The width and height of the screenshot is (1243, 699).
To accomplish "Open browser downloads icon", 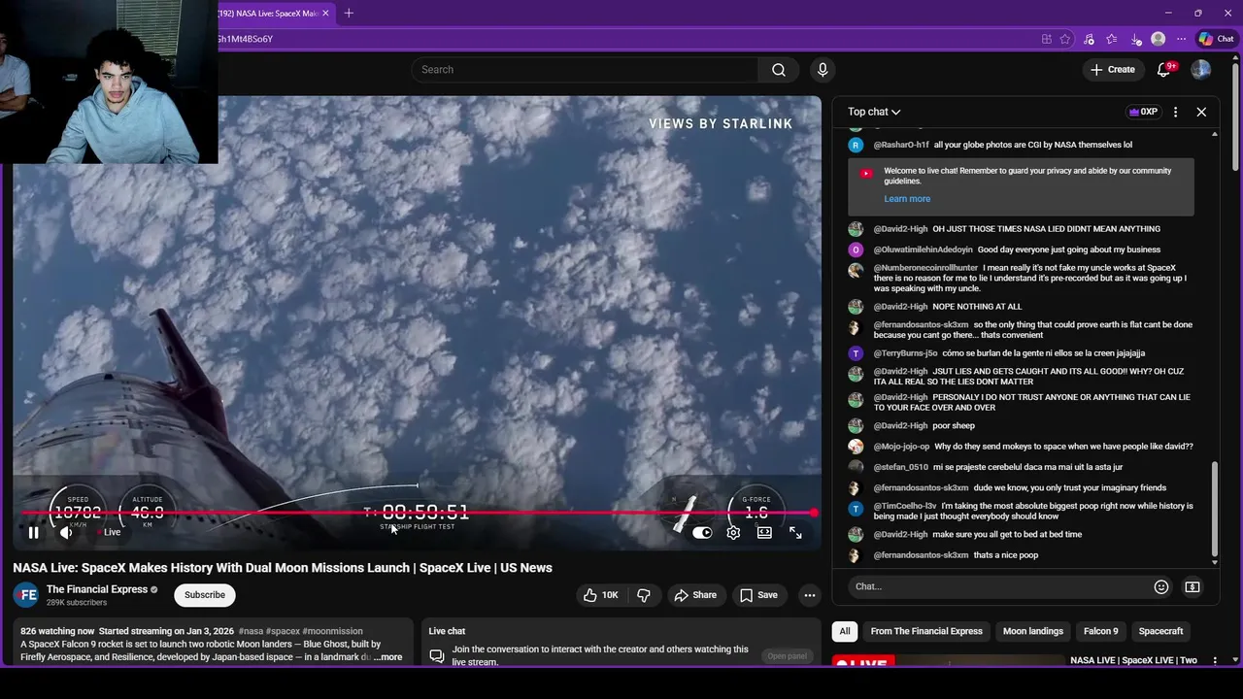I will point(1135,39).
